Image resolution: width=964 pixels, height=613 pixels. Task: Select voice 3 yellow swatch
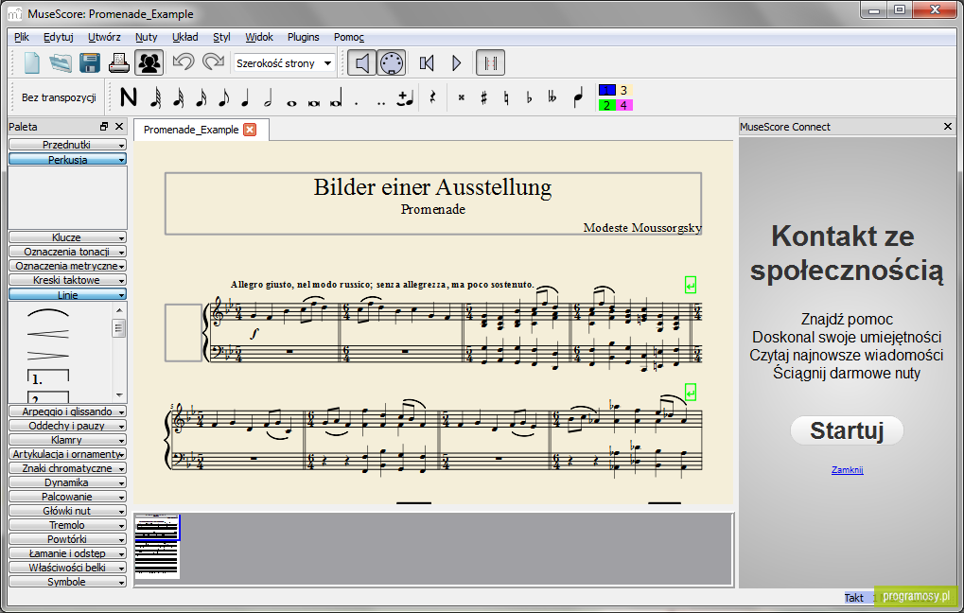click(x=624, y=90)
